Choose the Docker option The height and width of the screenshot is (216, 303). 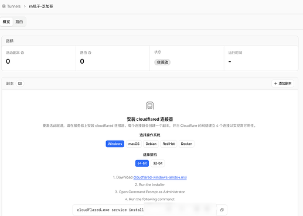(x=186, y=144)
